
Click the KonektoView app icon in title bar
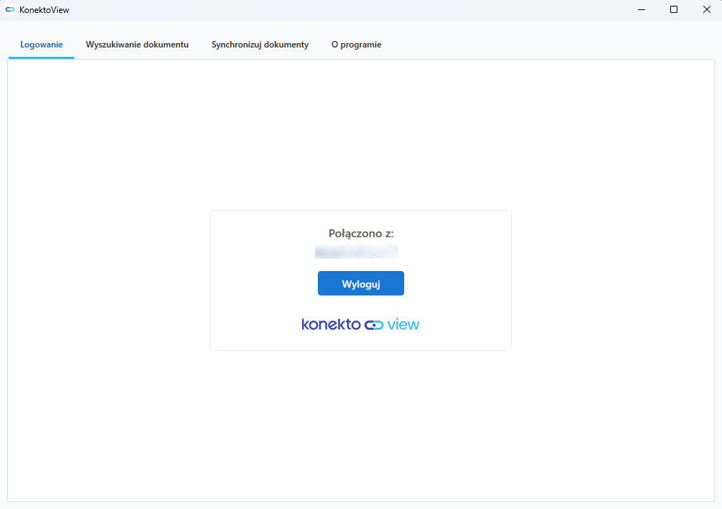coord(10,9)
